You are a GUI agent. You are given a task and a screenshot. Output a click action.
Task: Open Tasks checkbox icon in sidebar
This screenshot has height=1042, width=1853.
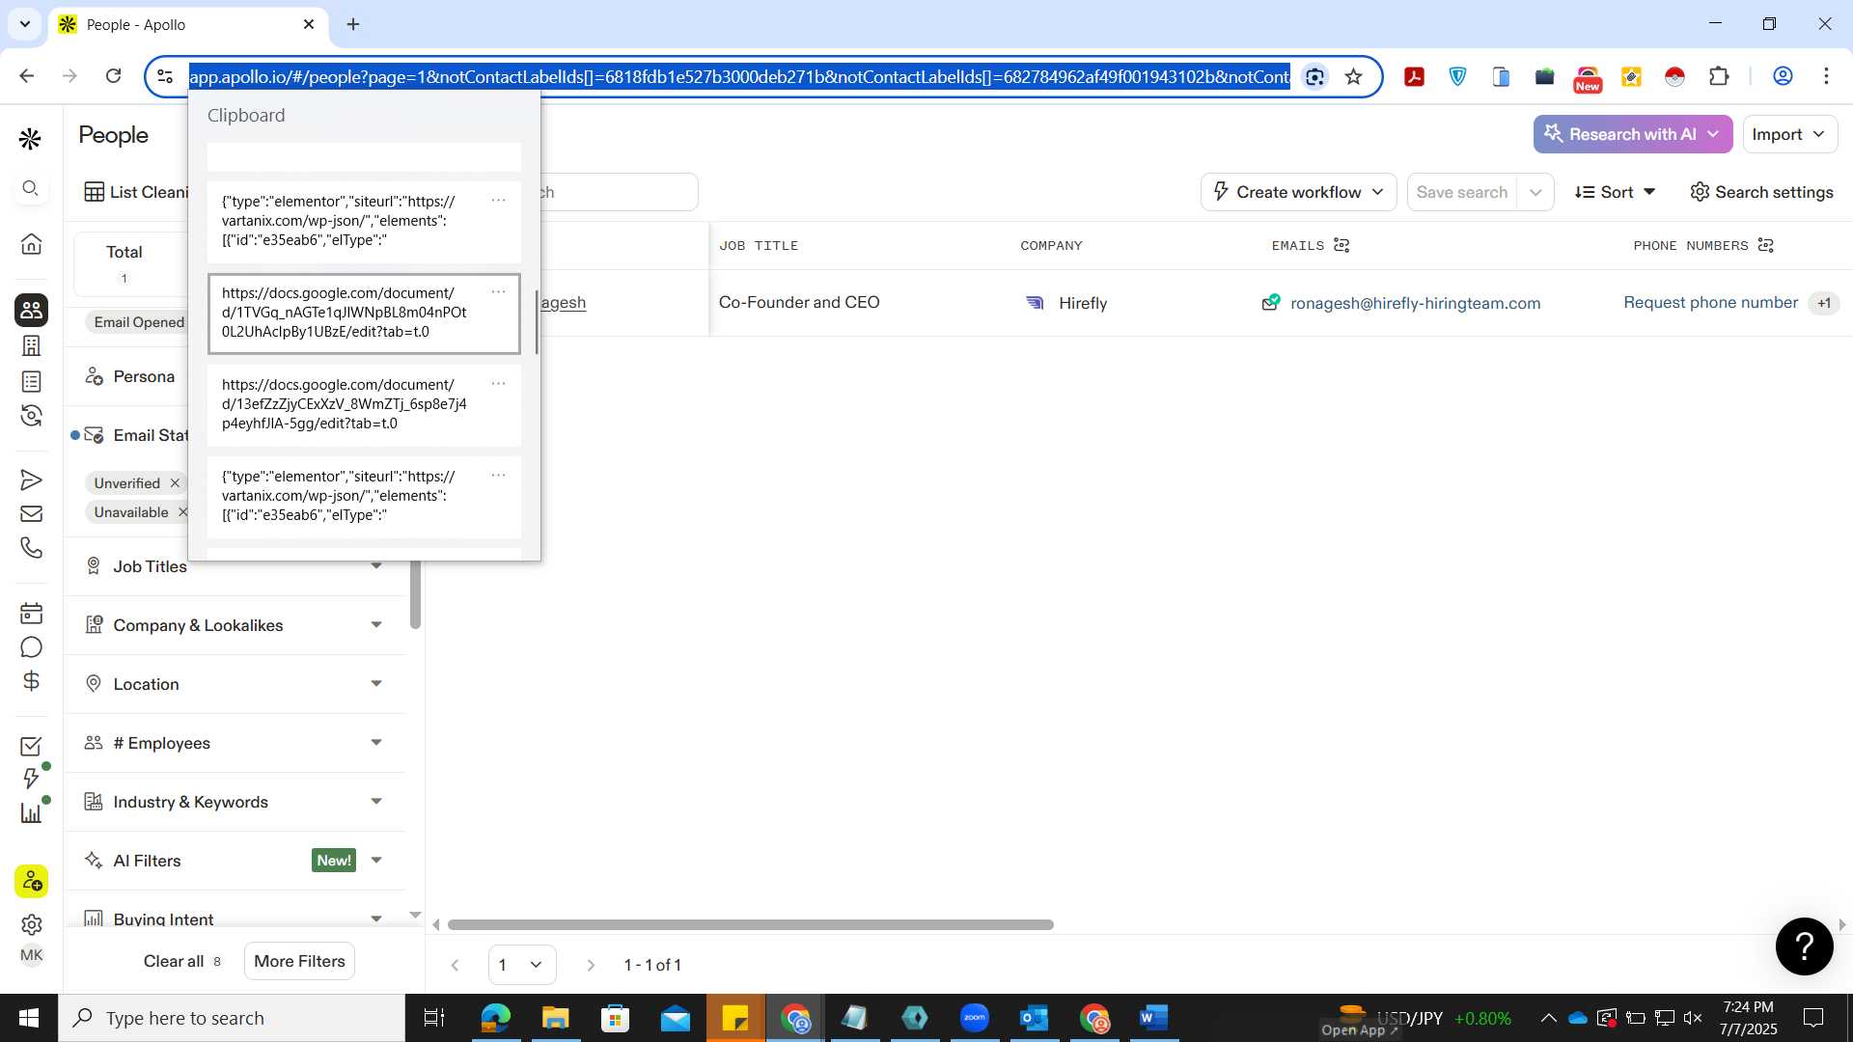(x=31, y=746)
